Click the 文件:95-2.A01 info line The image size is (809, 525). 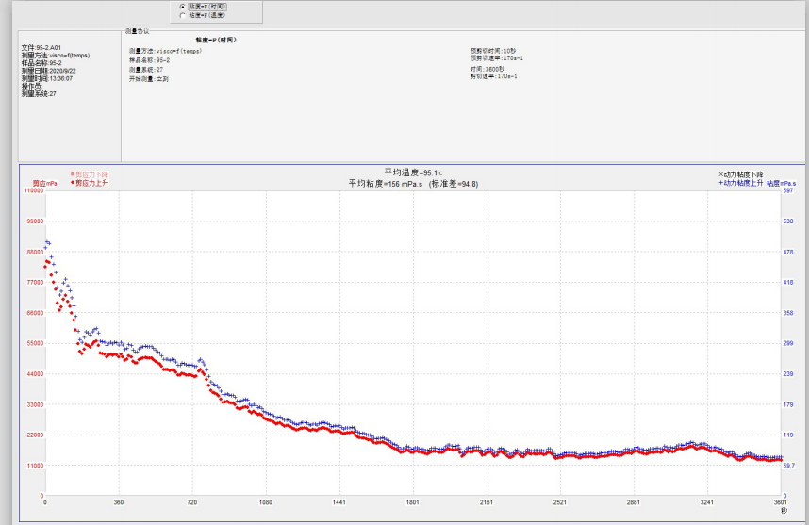[x=41, y=47]
